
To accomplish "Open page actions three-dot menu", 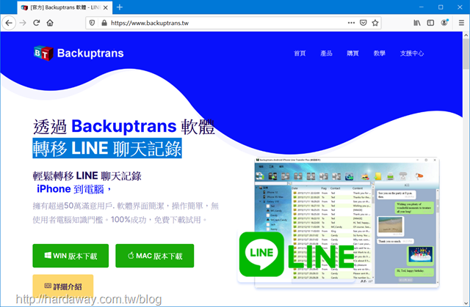I will (351, 23).
